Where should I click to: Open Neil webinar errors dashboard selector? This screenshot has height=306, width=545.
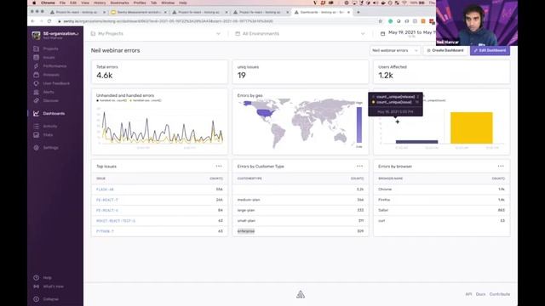click(395, 51)
